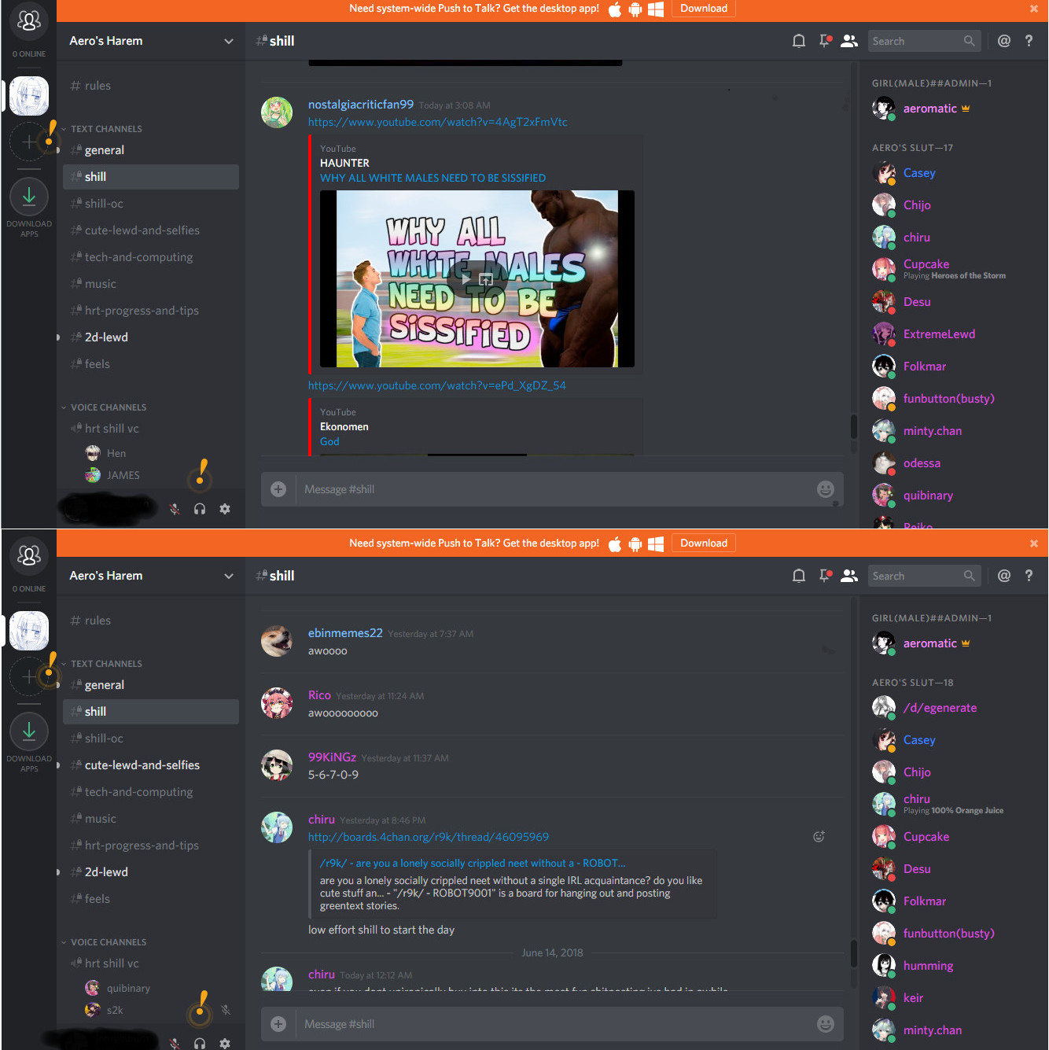The width and height of the screenshot is (1049, 1050).
Task: Open emoji picker in lower window message box
Action: click(x=826, y=1024)
